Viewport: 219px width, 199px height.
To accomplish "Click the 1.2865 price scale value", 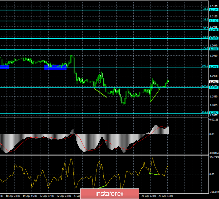I will [x=214, y=105].
